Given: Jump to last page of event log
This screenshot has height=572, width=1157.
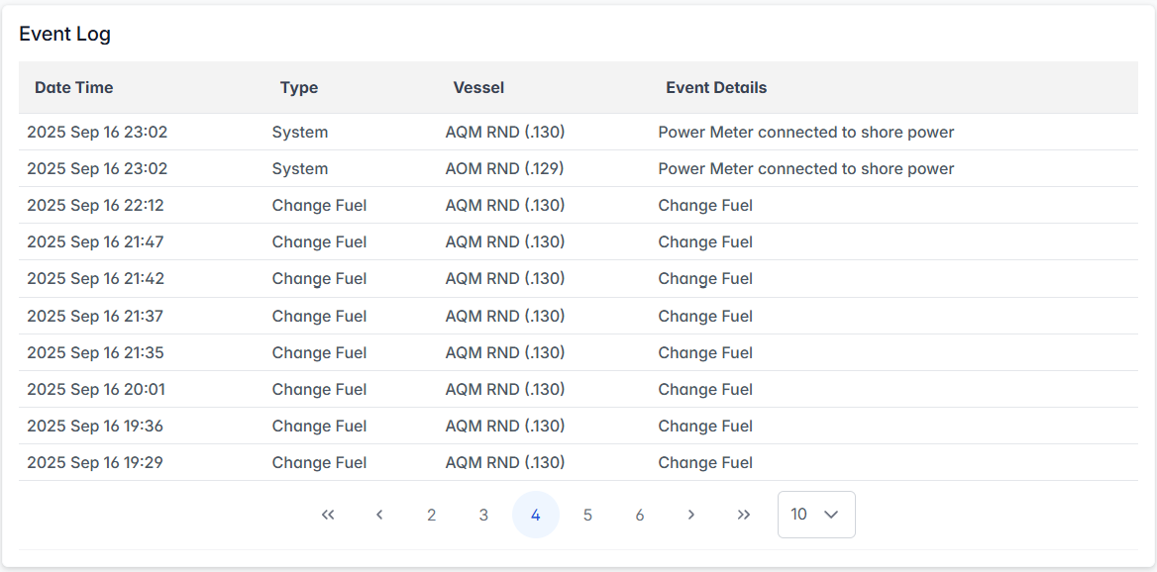Looking at the screenshot, I should point(744,515).
